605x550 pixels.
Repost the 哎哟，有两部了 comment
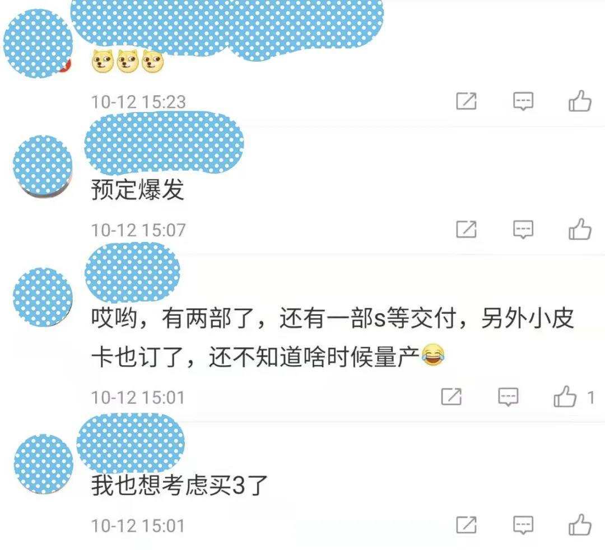point(451,397)
